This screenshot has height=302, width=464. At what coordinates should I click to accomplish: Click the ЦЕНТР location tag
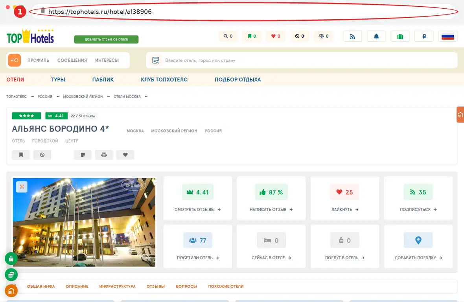(72, 141)
